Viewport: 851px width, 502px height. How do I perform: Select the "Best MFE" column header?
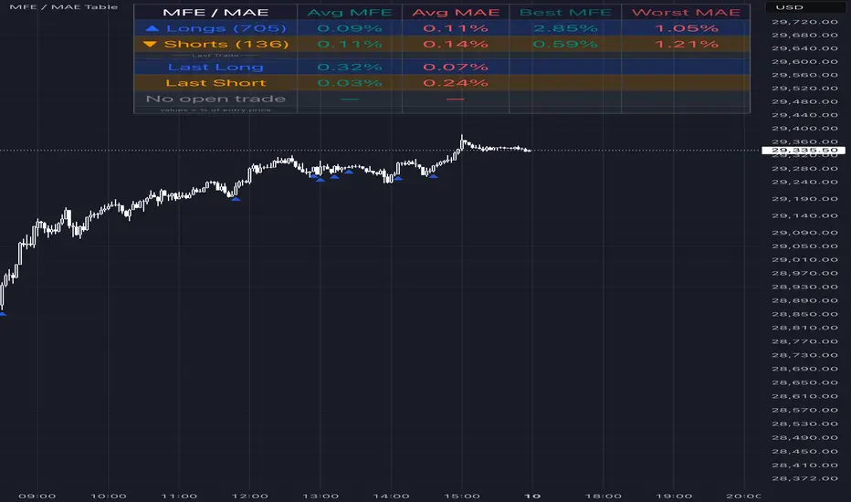click(565, 12)
